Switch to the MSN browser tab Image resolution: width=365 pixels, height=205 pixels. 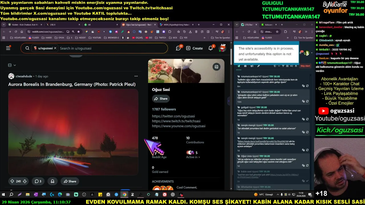coord(176,25)
